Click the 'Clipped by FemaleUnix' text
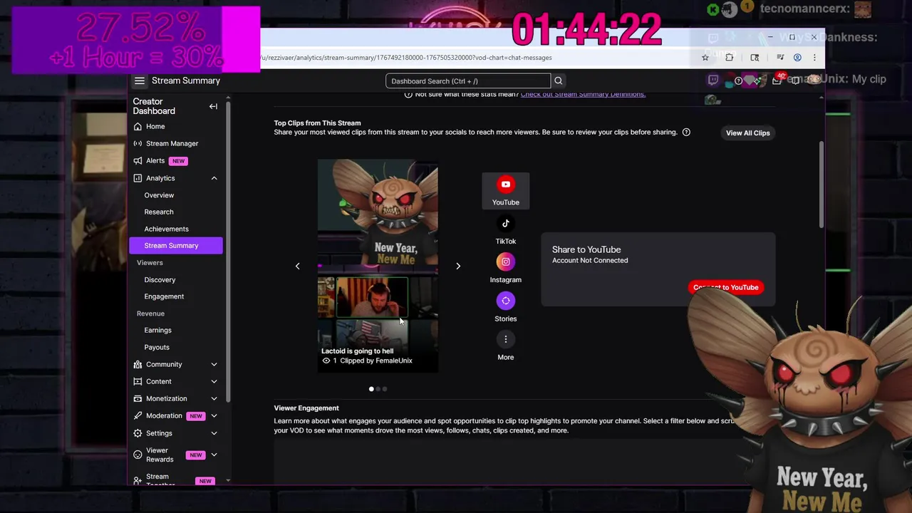 [x=376, y=361]
